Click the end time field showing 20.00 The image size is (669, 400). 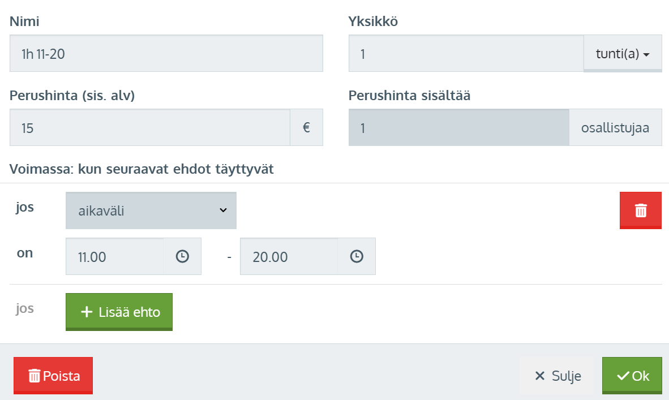click(289, 256)
